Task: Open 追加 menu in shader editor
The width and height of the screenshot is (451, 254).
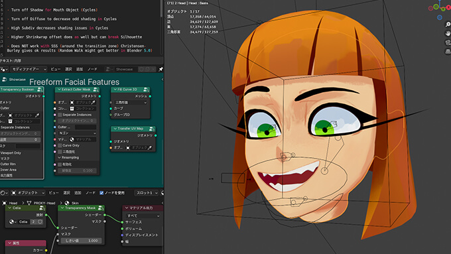Action: [78, 193]
